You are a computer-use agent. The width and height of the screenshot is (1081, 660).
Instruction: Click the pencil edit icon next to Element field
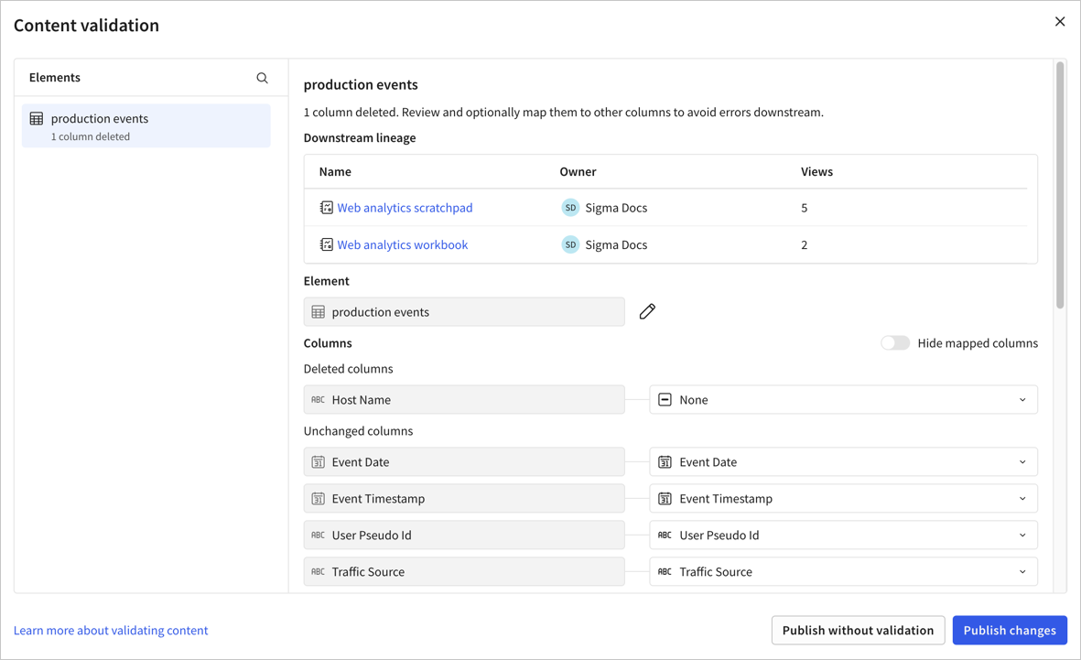(647, 311)
